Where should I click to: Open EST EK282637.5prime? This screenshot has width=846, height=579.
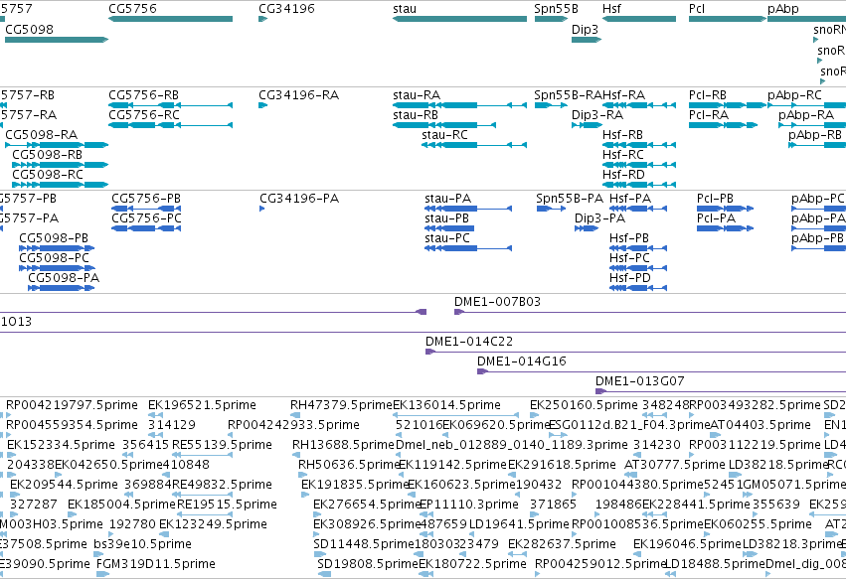coord(562,544)
